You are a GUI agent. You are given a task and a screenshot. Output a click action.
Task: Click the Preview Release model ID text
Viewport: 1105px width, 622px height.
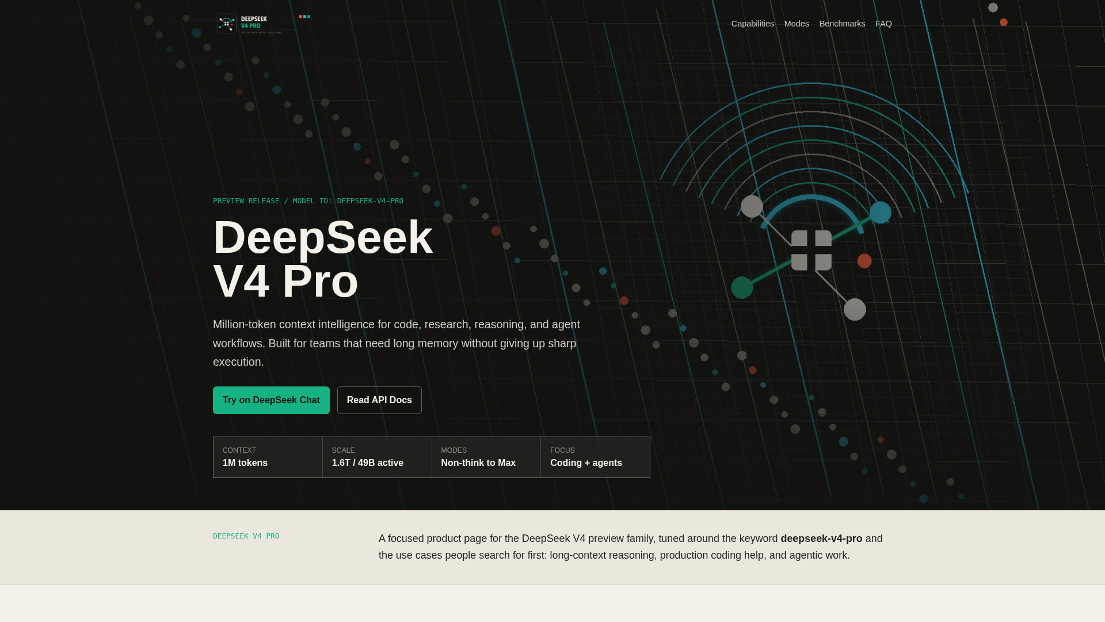pos(308,201)
